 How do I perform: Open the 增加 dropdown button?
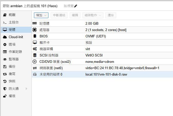[x=41, y=15]
